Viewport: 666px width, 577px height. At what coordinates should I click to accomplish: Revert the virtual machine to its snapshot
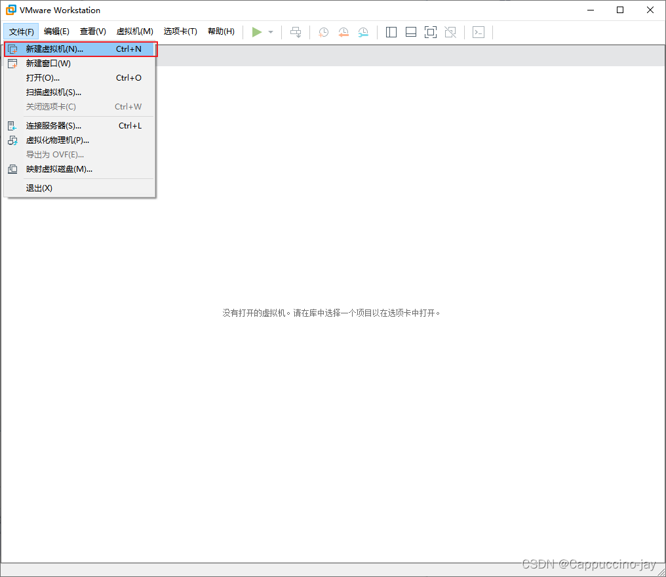coord(343,31)
